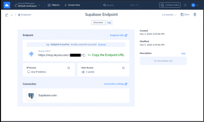Click the Activate link
Image resolution: width=204 pixels, height=122 pixels.
[x=102, y=44]
